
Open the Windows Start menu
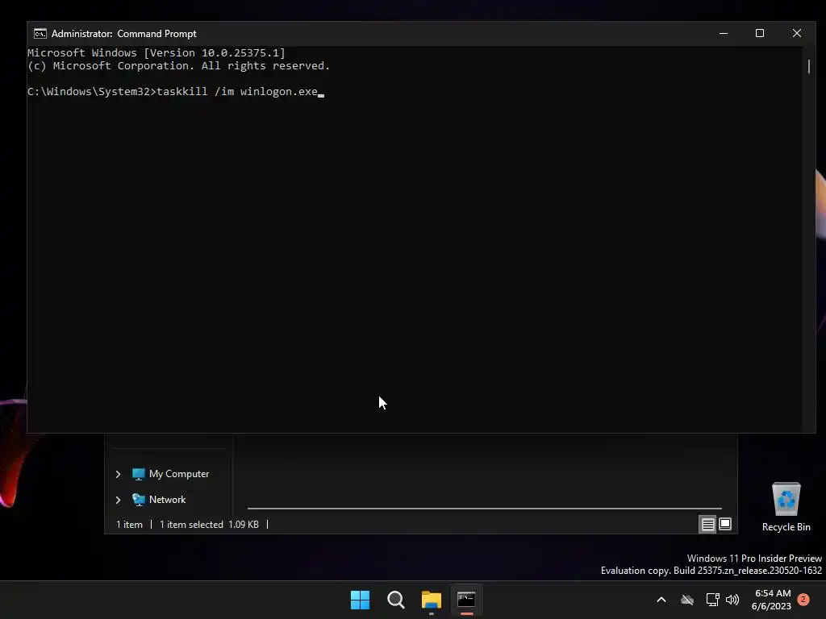coord(361,600)
